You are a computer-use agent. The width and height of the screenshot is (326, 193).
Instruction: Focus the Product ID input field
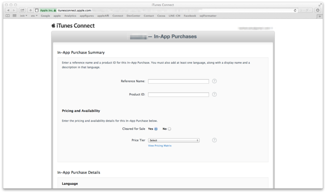tap(178, 95)
